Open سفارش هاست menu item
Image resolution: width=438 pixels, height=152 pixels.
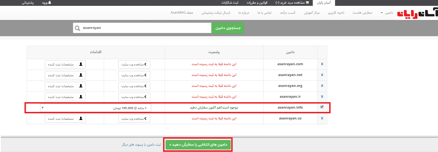click(x=362, y=13)
